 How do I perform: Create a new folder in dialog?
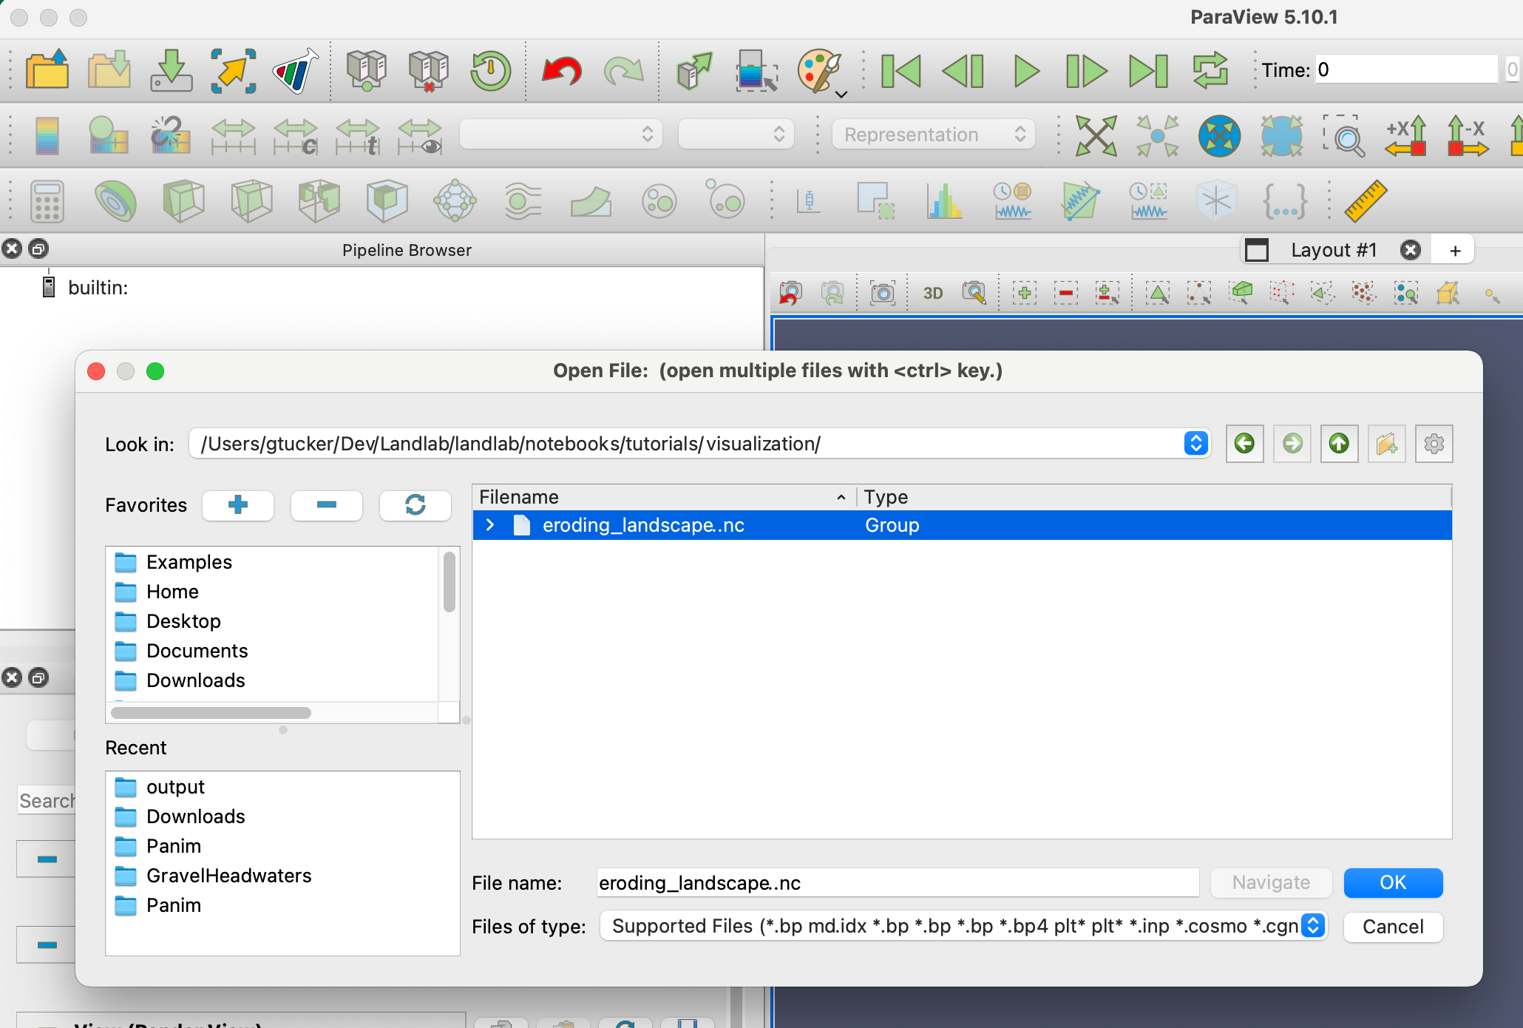click(1386, 444)
